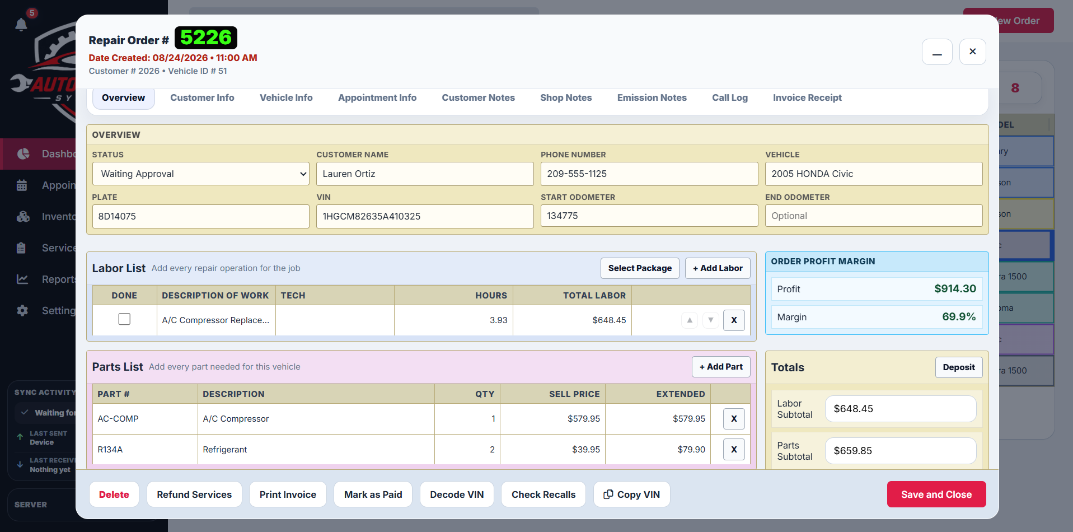
Task: Click the 3.93 hours cell
Action: click(453, 320)
